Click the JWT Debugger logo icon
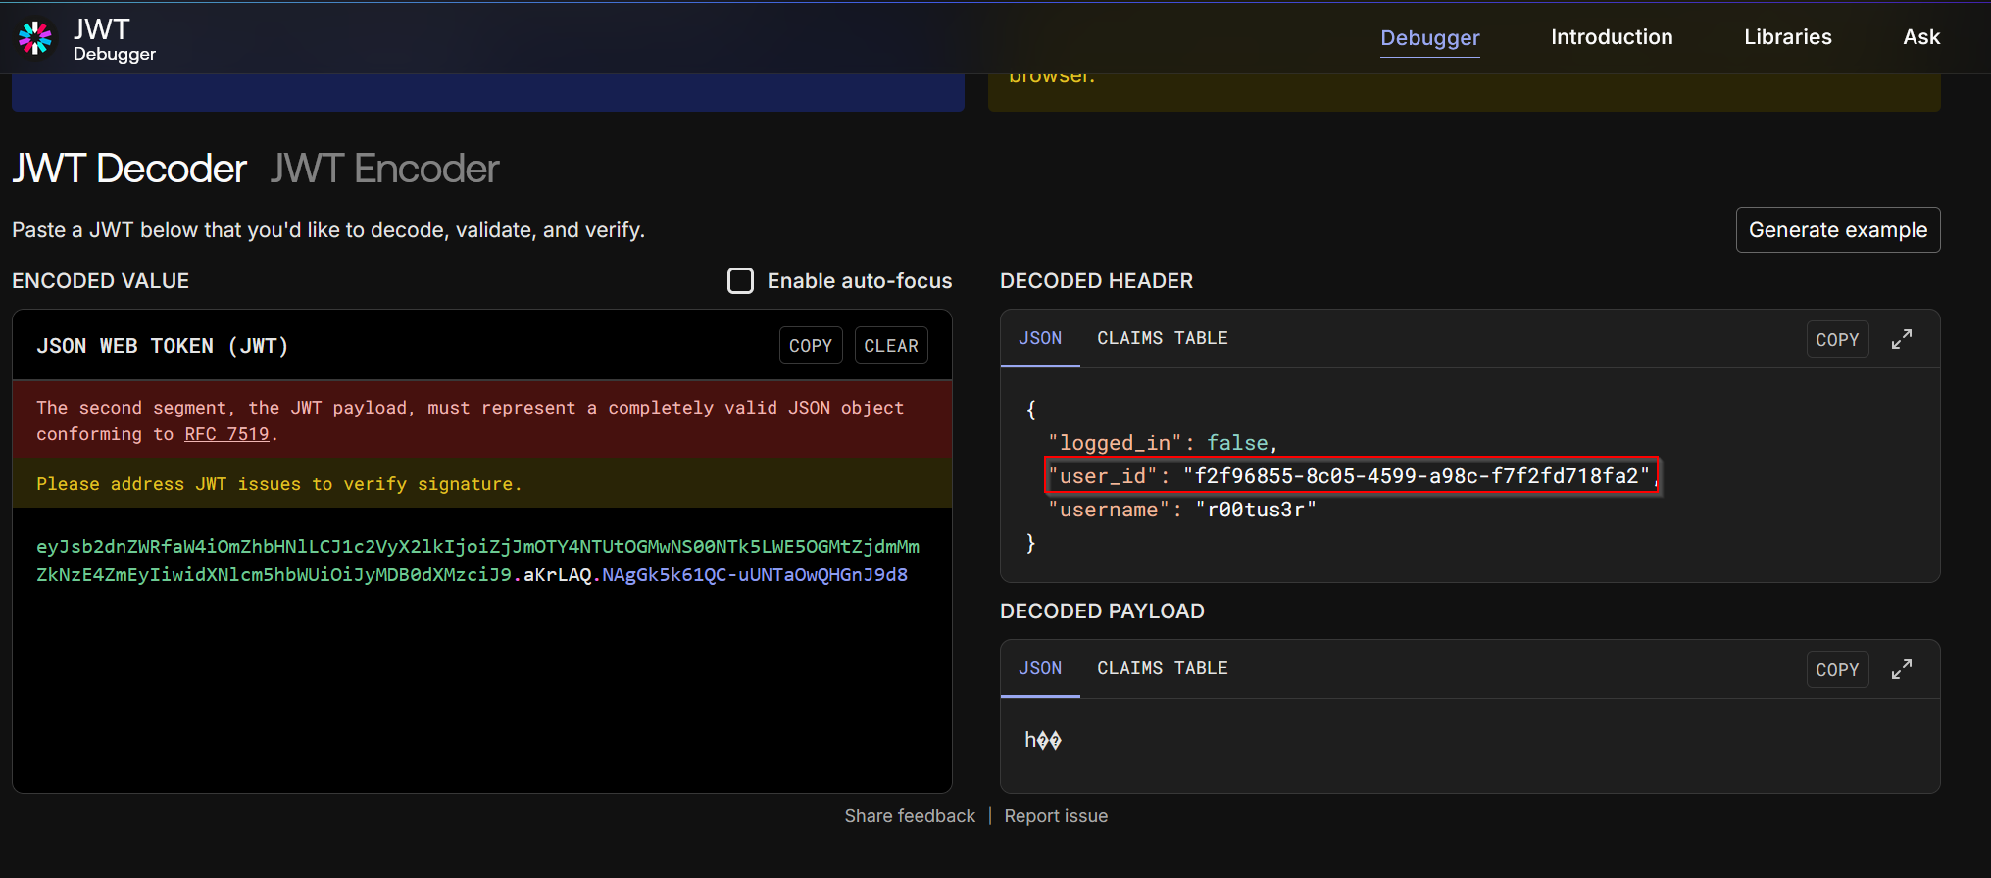 click(x=35, y=38)
